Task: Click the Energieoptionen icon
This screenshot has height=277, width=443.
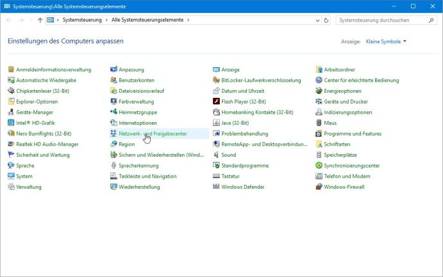Action: pos(319,91)
